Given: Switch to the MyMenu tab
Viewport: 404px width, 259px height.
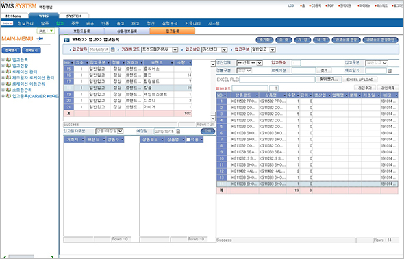Looking at the screenshot, I should point(14,16).
